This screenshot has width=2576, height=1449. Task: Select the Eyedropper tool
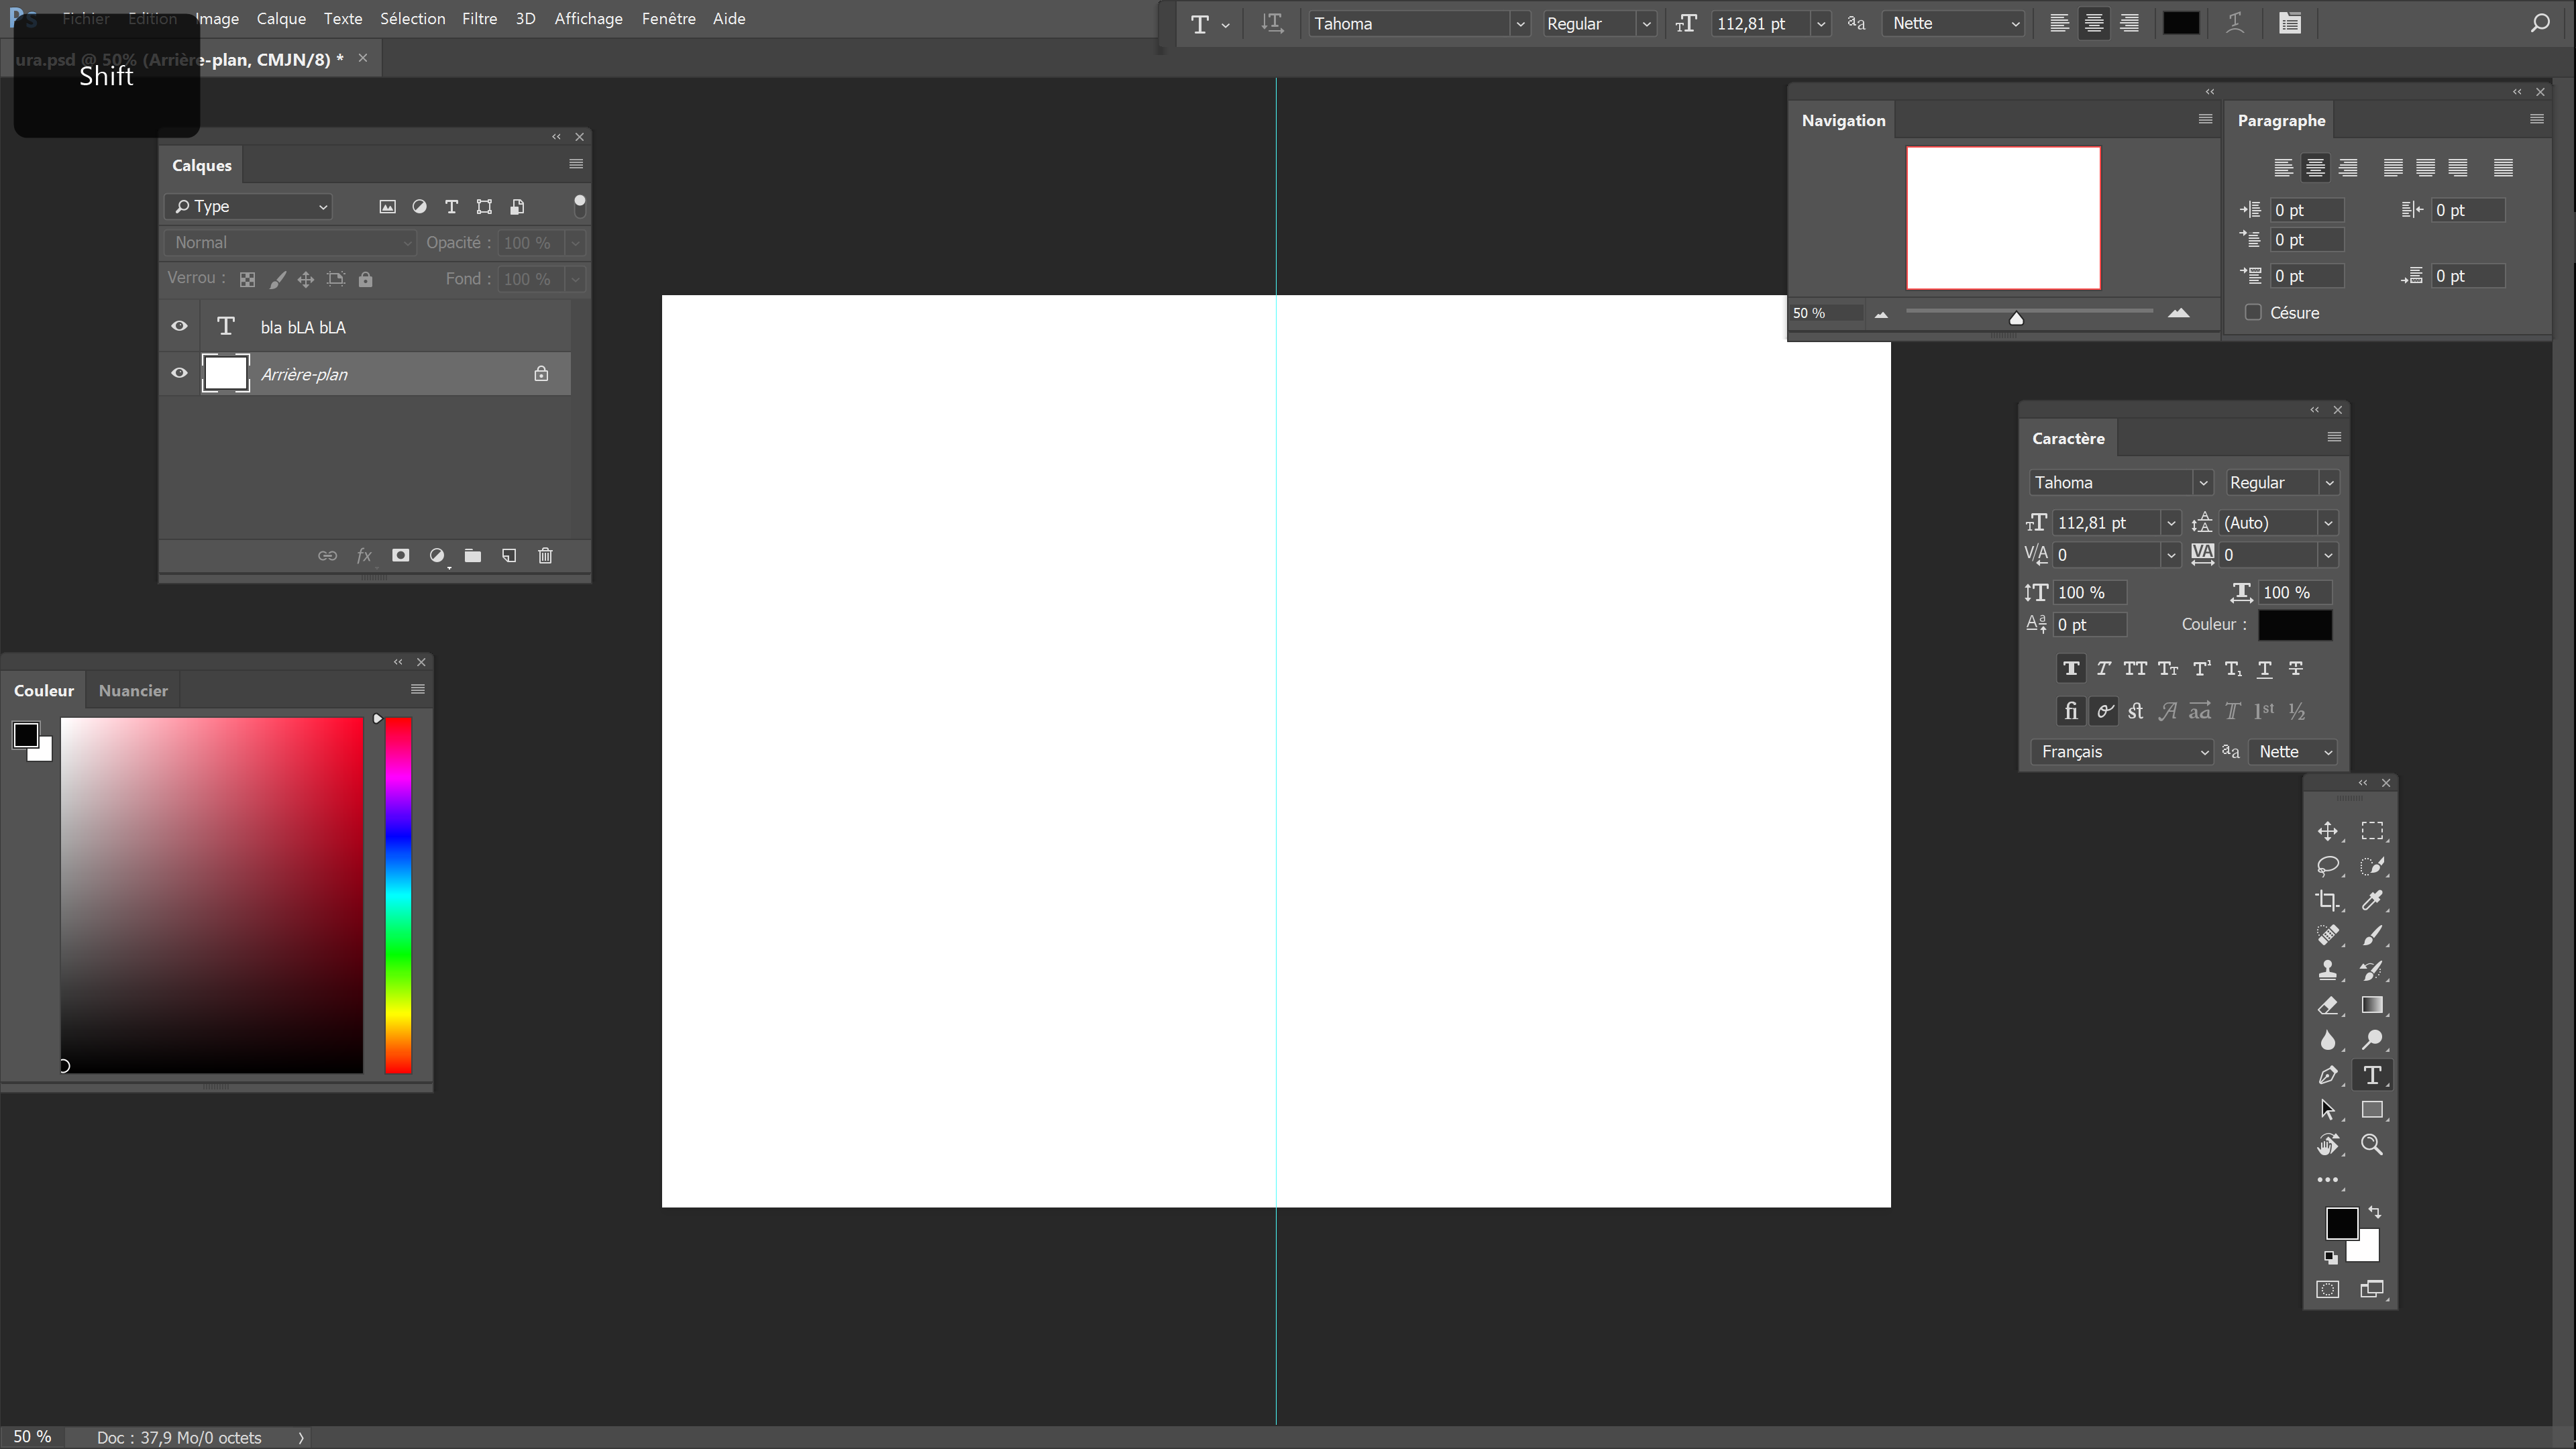click(x=2371, y=901)
